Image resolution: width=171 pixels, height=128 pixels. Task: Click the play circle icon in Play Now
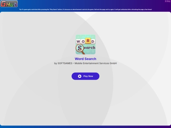click(79, 76)
